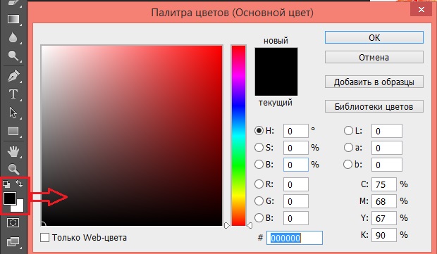Screen dimensions: 437x254
Task: Enable the Только Web-цвета checkbox
Action: 44,238
